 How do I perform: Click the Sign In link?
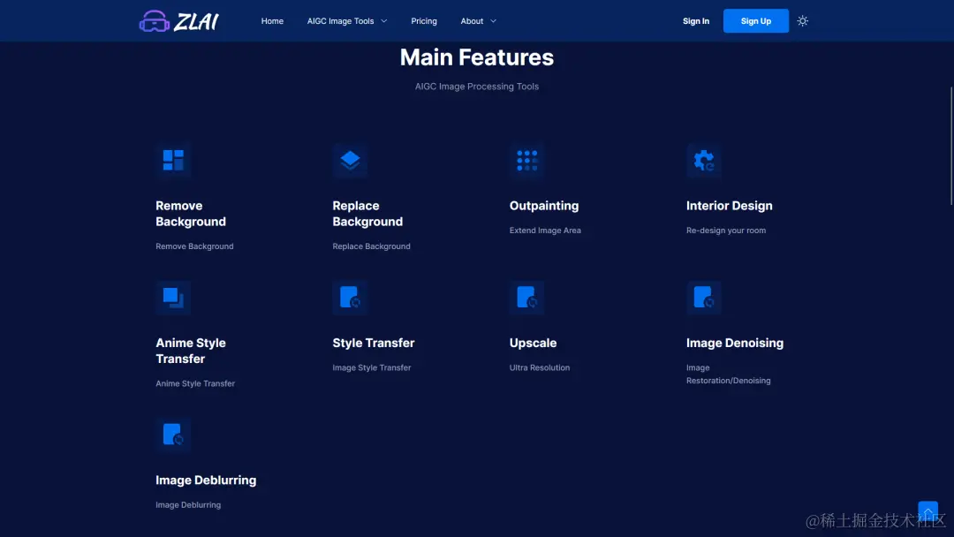click(695, 21)
